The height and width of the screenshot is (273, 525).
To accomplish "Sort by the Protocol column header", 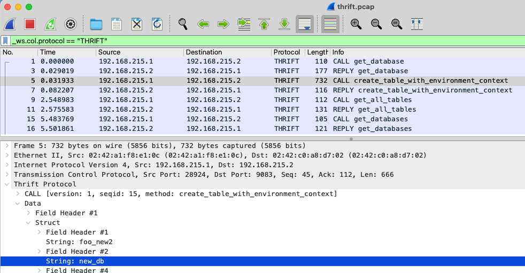I will click(288, 52).
